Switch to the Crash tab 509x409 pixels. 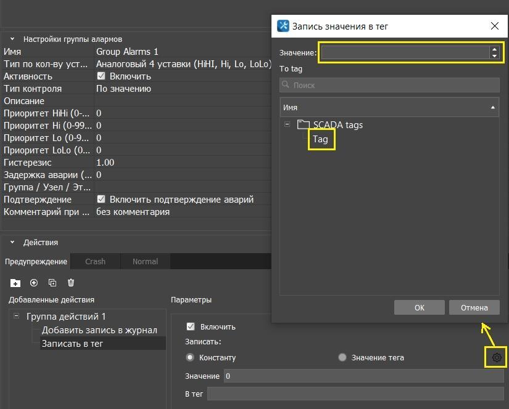95,261
